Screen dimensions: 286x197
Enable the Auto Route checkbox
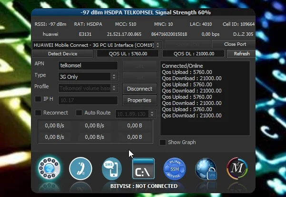79,113
